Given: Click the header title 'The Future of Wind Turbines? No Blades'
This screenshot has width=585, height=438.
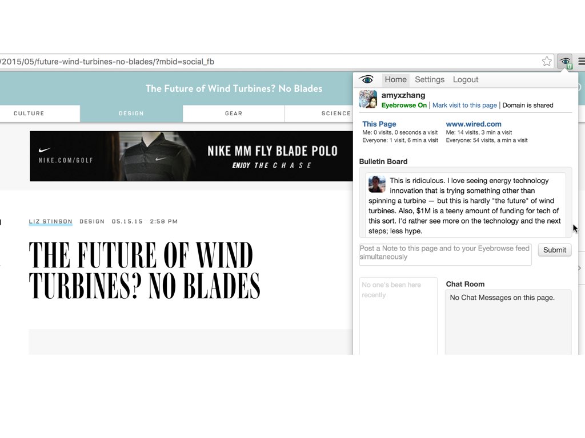Looking at the screenshot, I should (x=234, y=88).
